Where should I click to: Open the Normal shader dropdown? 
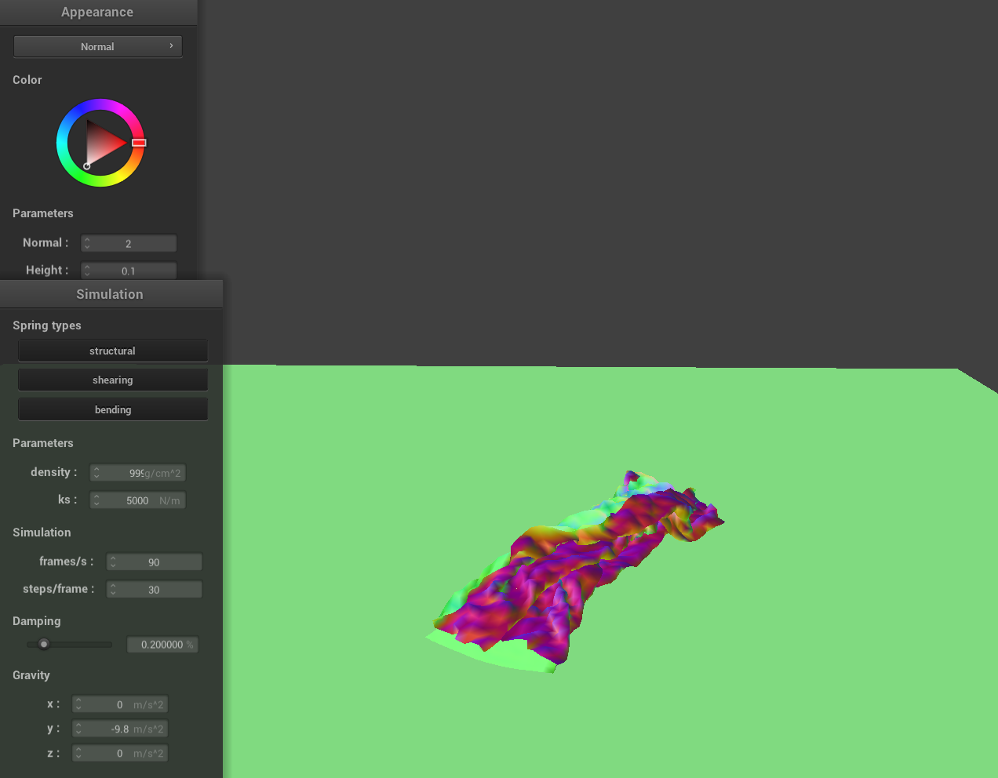[97, 46]
